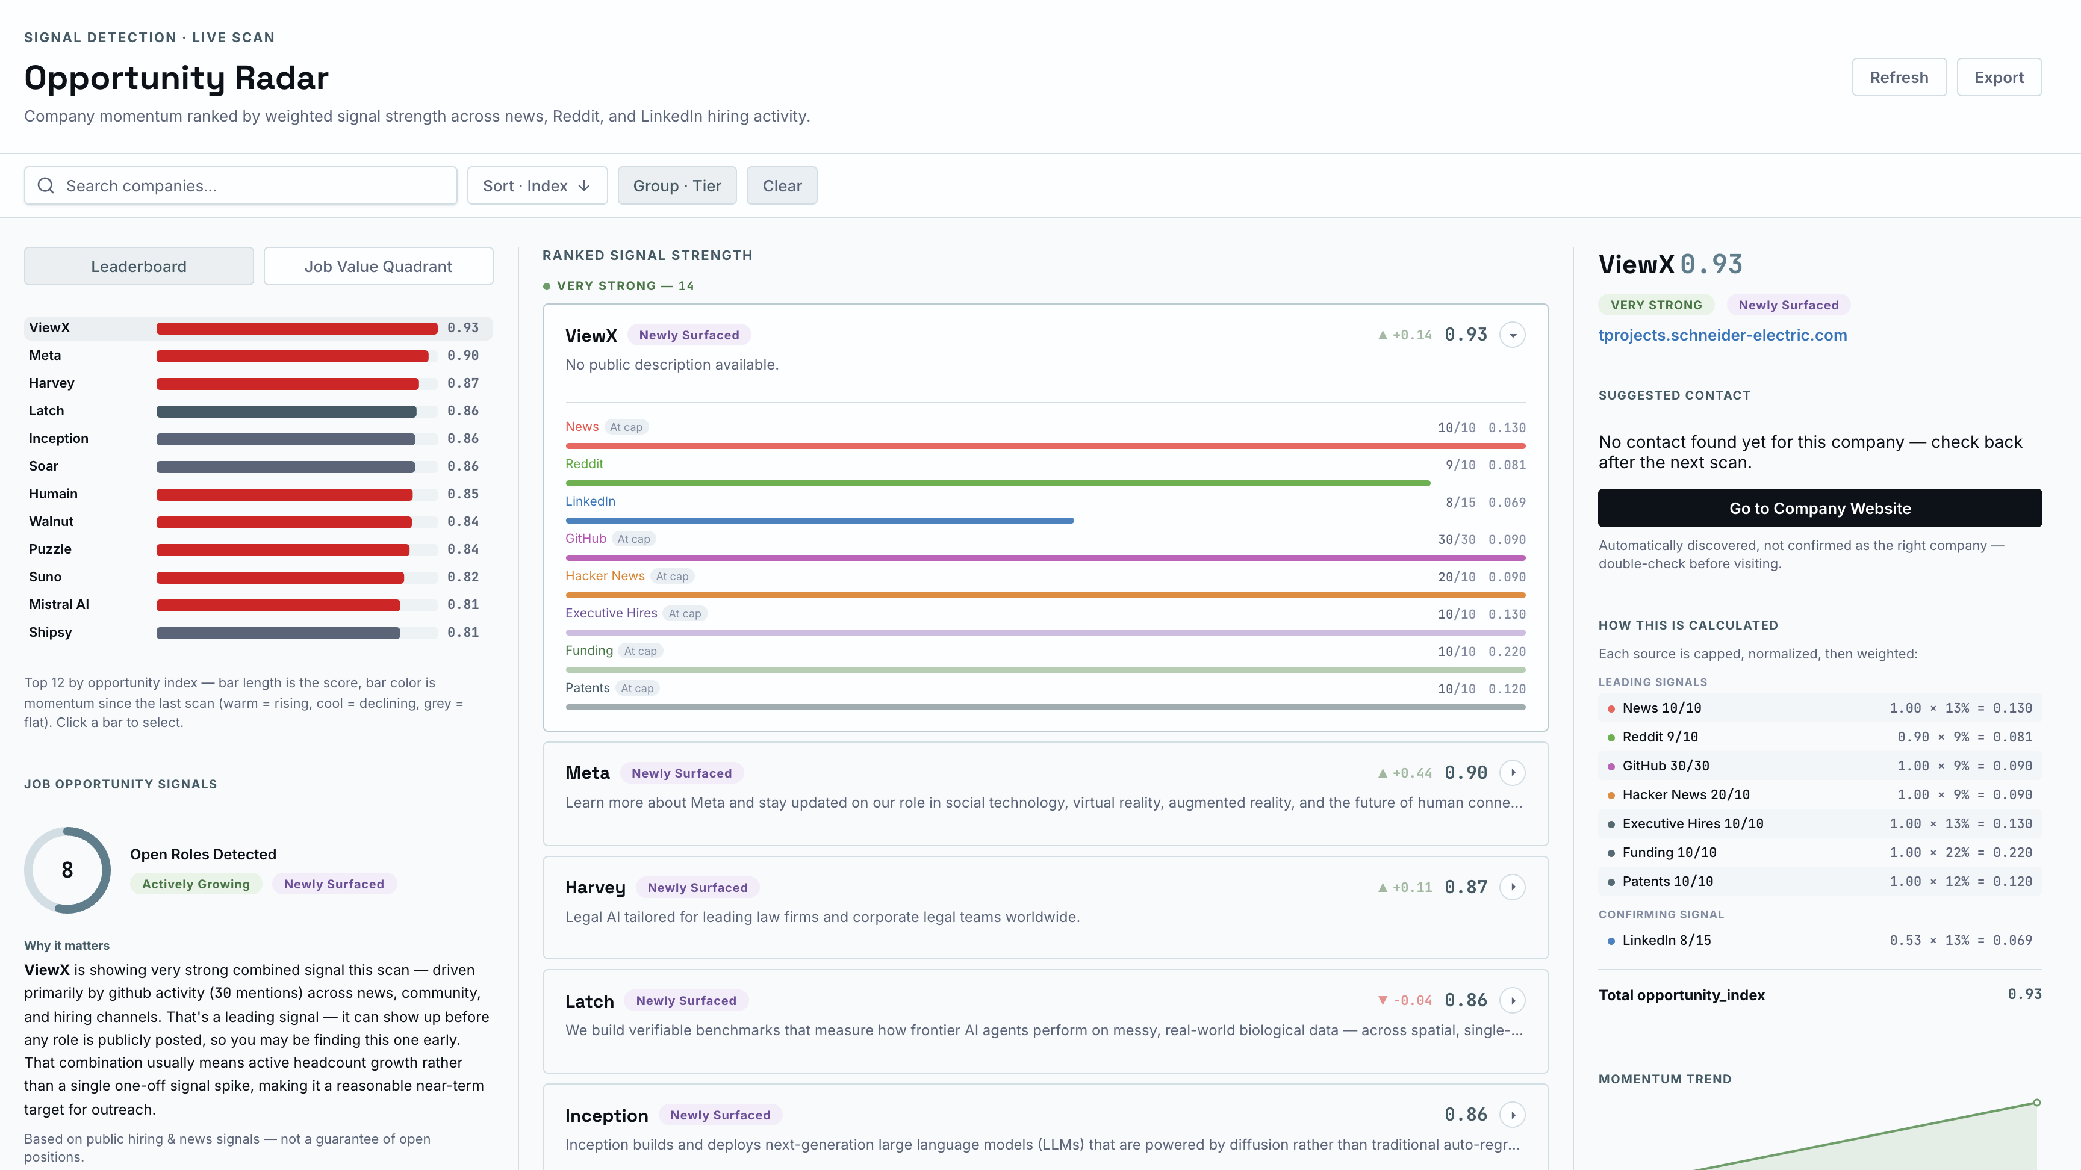Screen dimensions: 2081x1170
Task: Click the Funding signal label
Action: tap(589, 650)
